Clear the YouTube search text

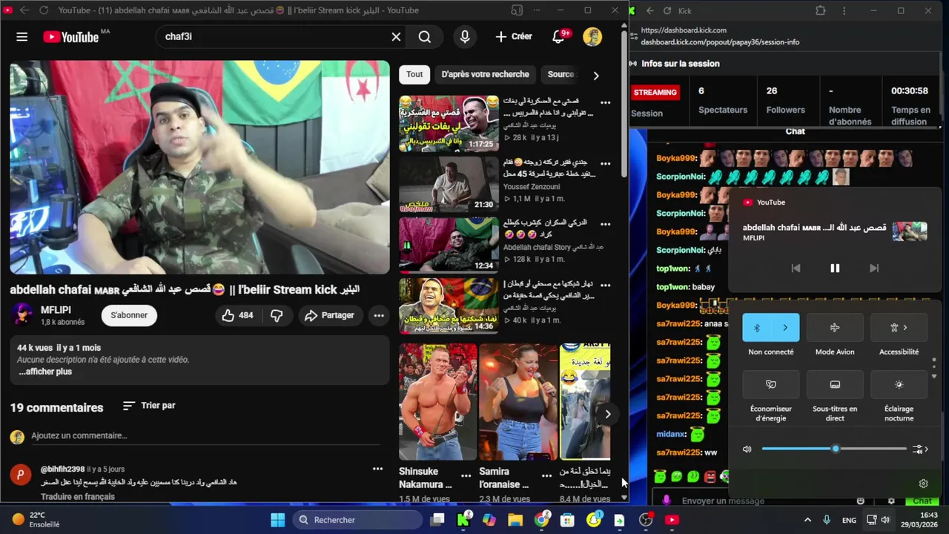(x=396, y=37)
